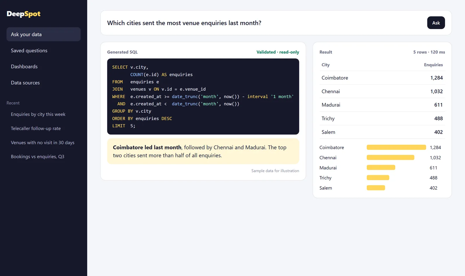Click the generated SQL code block

click(203, 96)
